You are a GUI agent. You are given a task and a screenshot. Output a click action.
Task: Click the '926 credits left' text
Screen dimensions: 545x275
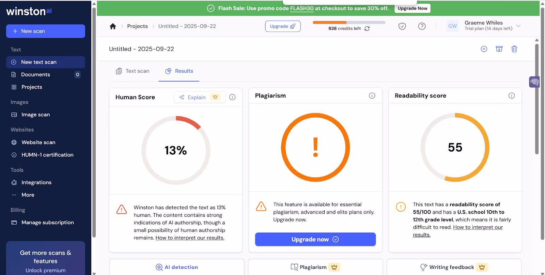[344, 29]
